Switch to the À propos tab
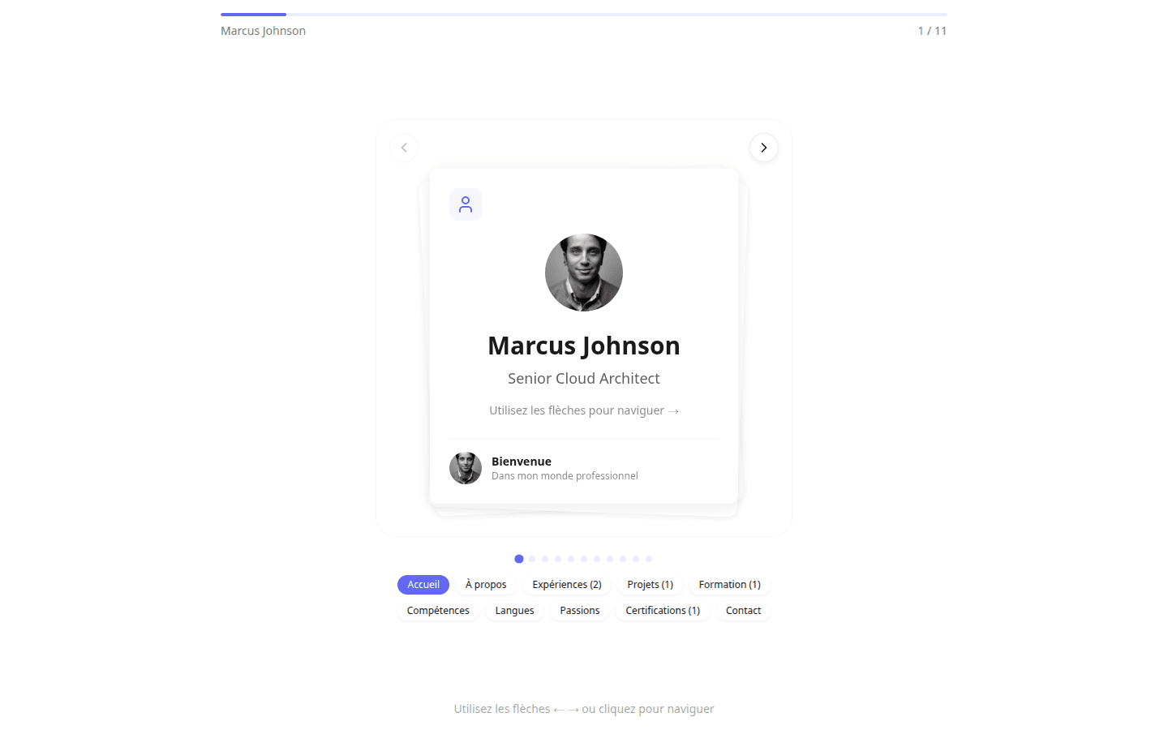Screen dimensions: 1168x730 click(486, 585)
